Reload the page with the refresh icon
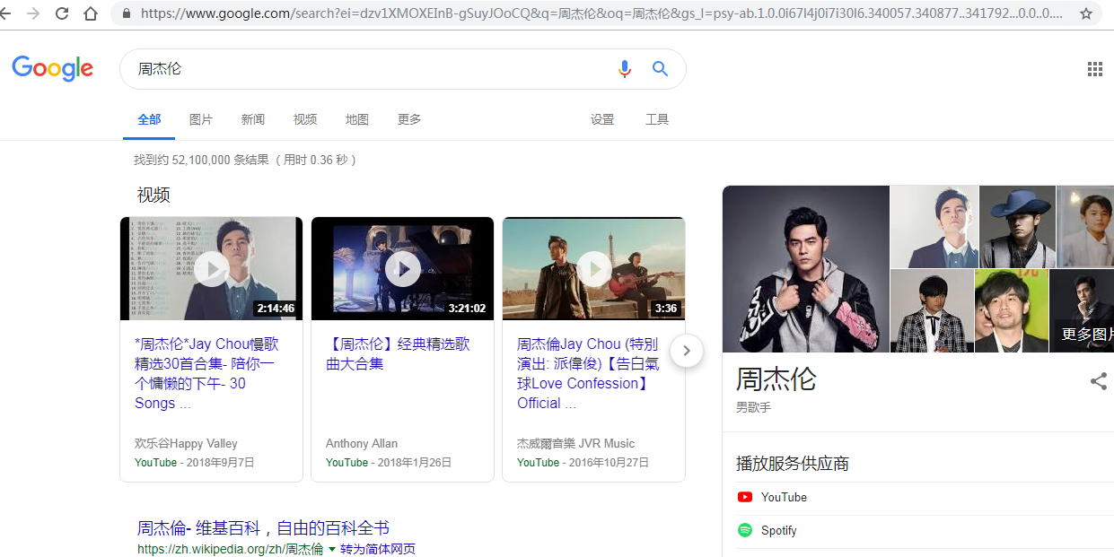This screenshot has width=1114, height=557. coord(62,13)
